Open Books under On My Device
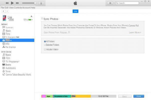The image size is (151, 100). tap(7, 65)
